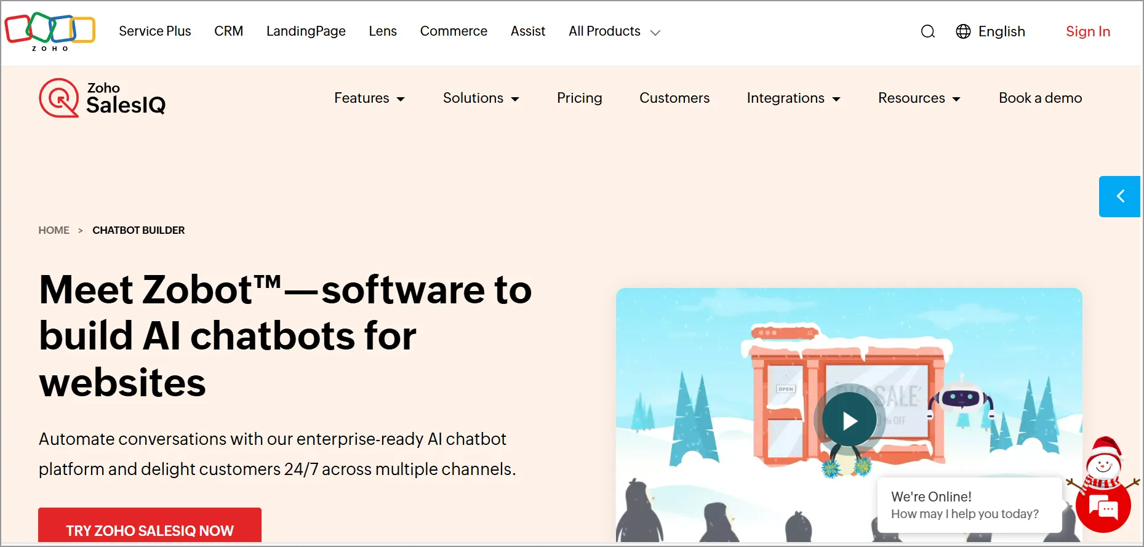
Task: Expand the All Products dropdown
Action: click(x=614, y=31)
